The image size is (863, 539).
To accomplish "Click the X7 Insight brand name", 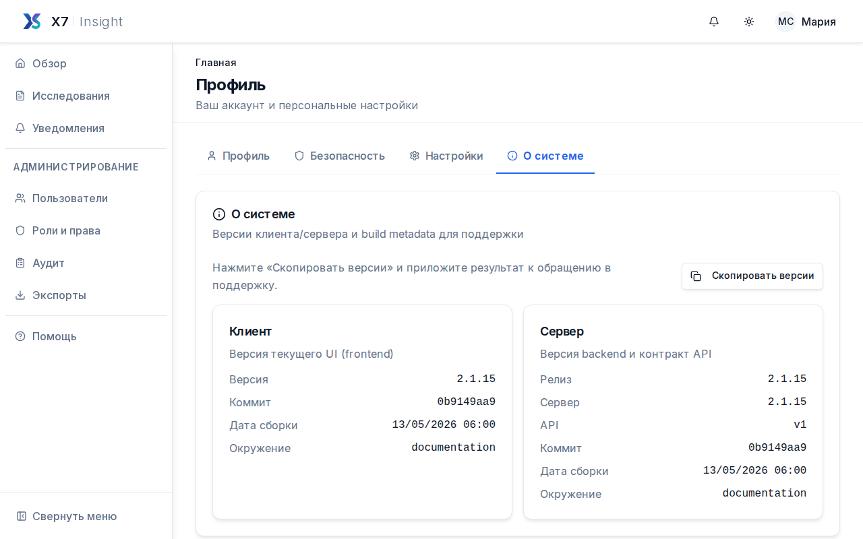I will click(x=87, y=22).
